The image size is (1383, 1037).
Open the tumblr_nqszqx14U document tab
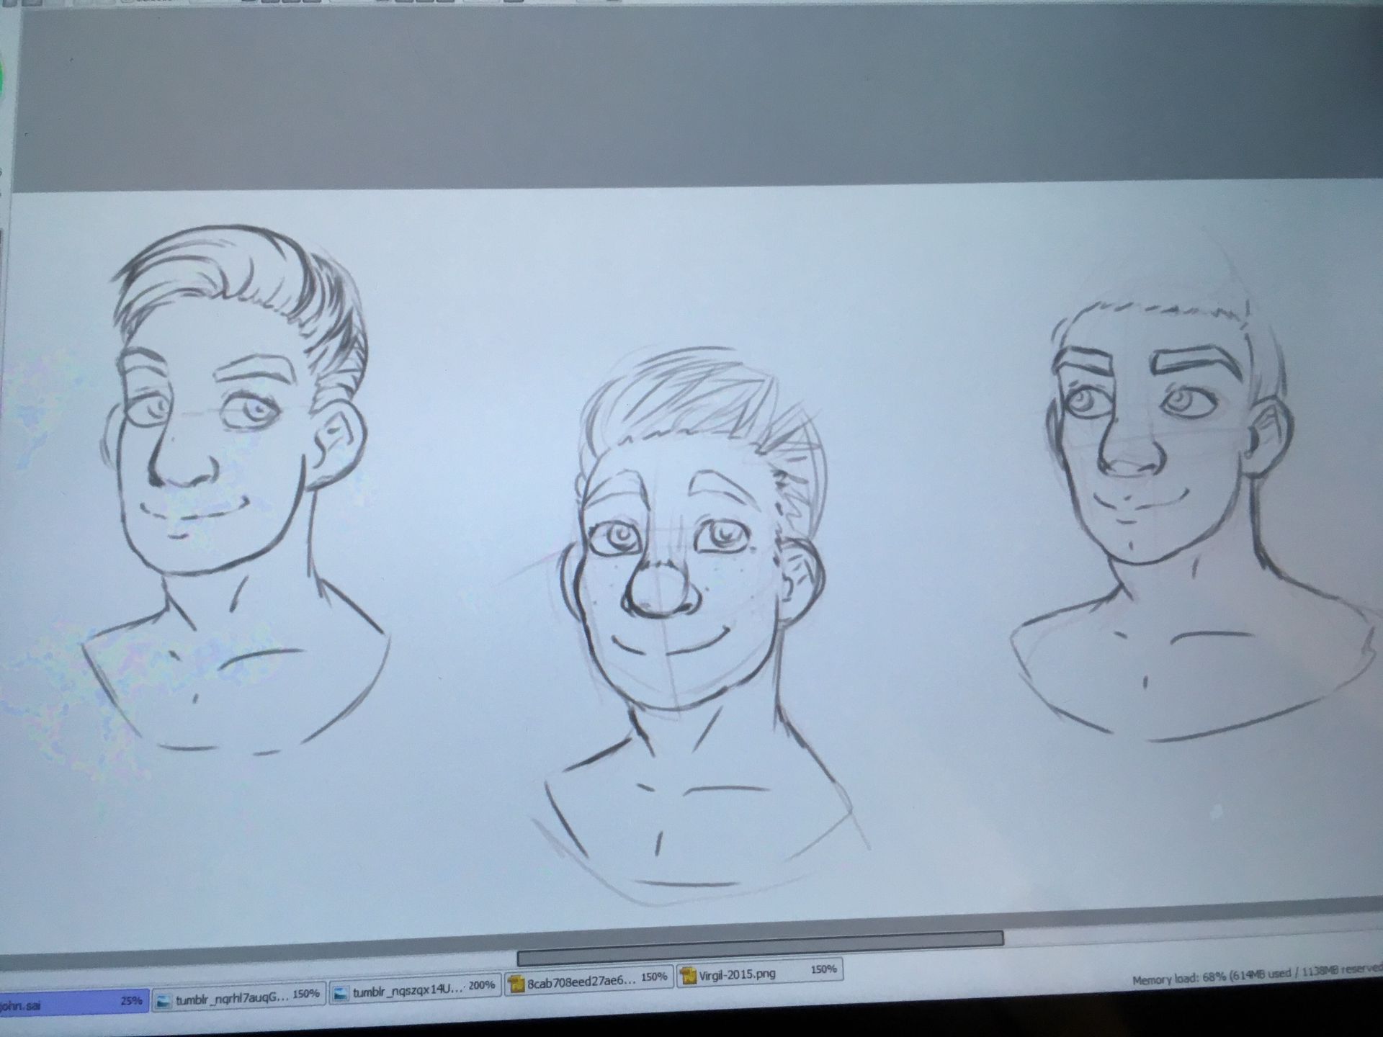click(x=408, y=991)
